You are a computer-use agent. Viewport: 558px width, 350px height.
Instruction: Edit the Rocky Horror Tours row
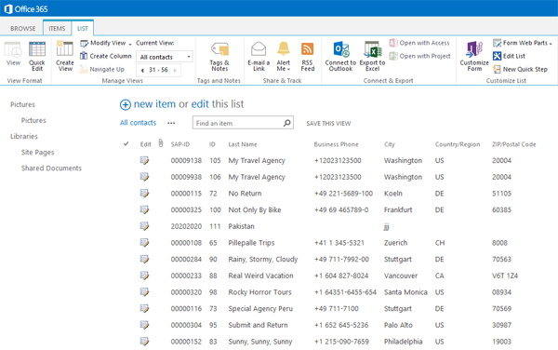click(144, 292)
